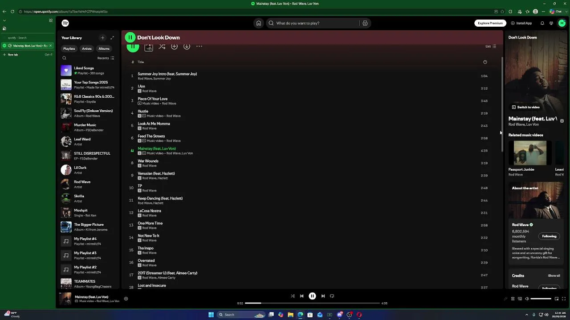Click the Spotify logo
Viewport: 570px width, 320px height.
(65, 23)
